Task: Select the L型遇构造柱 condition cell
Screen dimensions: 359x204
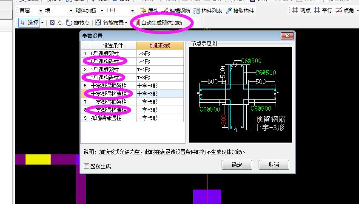Action: point(113,61)
